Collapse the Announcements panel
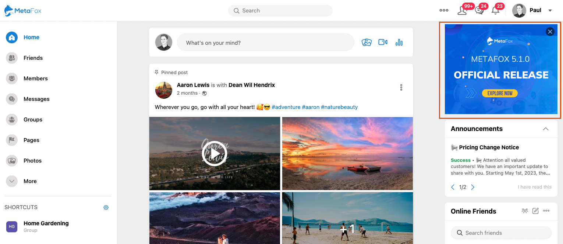This screenshot has width=563, height=244. coord(546,129)
